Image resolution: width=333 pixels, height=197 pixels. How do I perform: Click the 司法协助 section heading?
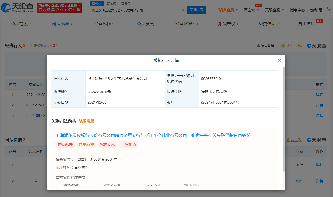[15, 140]
